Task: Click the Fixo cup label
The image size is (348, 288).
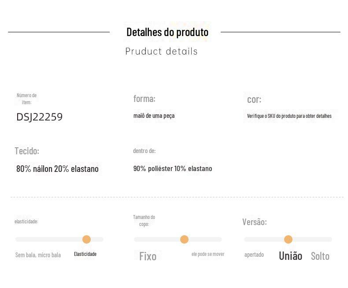Action: click(x=148, y=256)
